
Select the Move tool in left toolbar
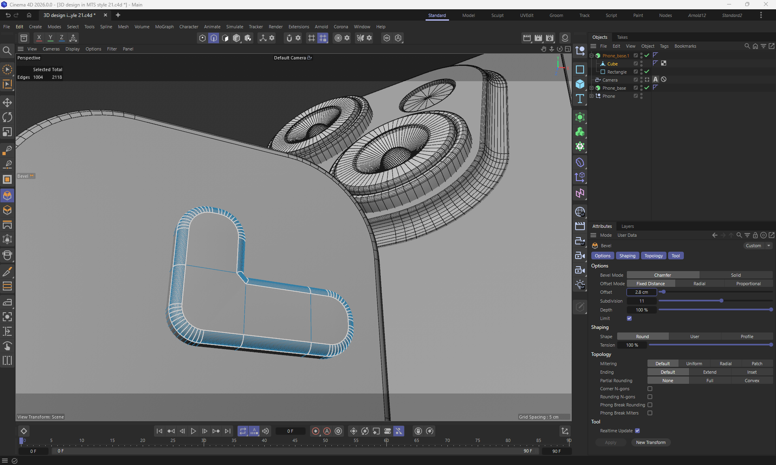pyautogui.click(x=7, y=102)
